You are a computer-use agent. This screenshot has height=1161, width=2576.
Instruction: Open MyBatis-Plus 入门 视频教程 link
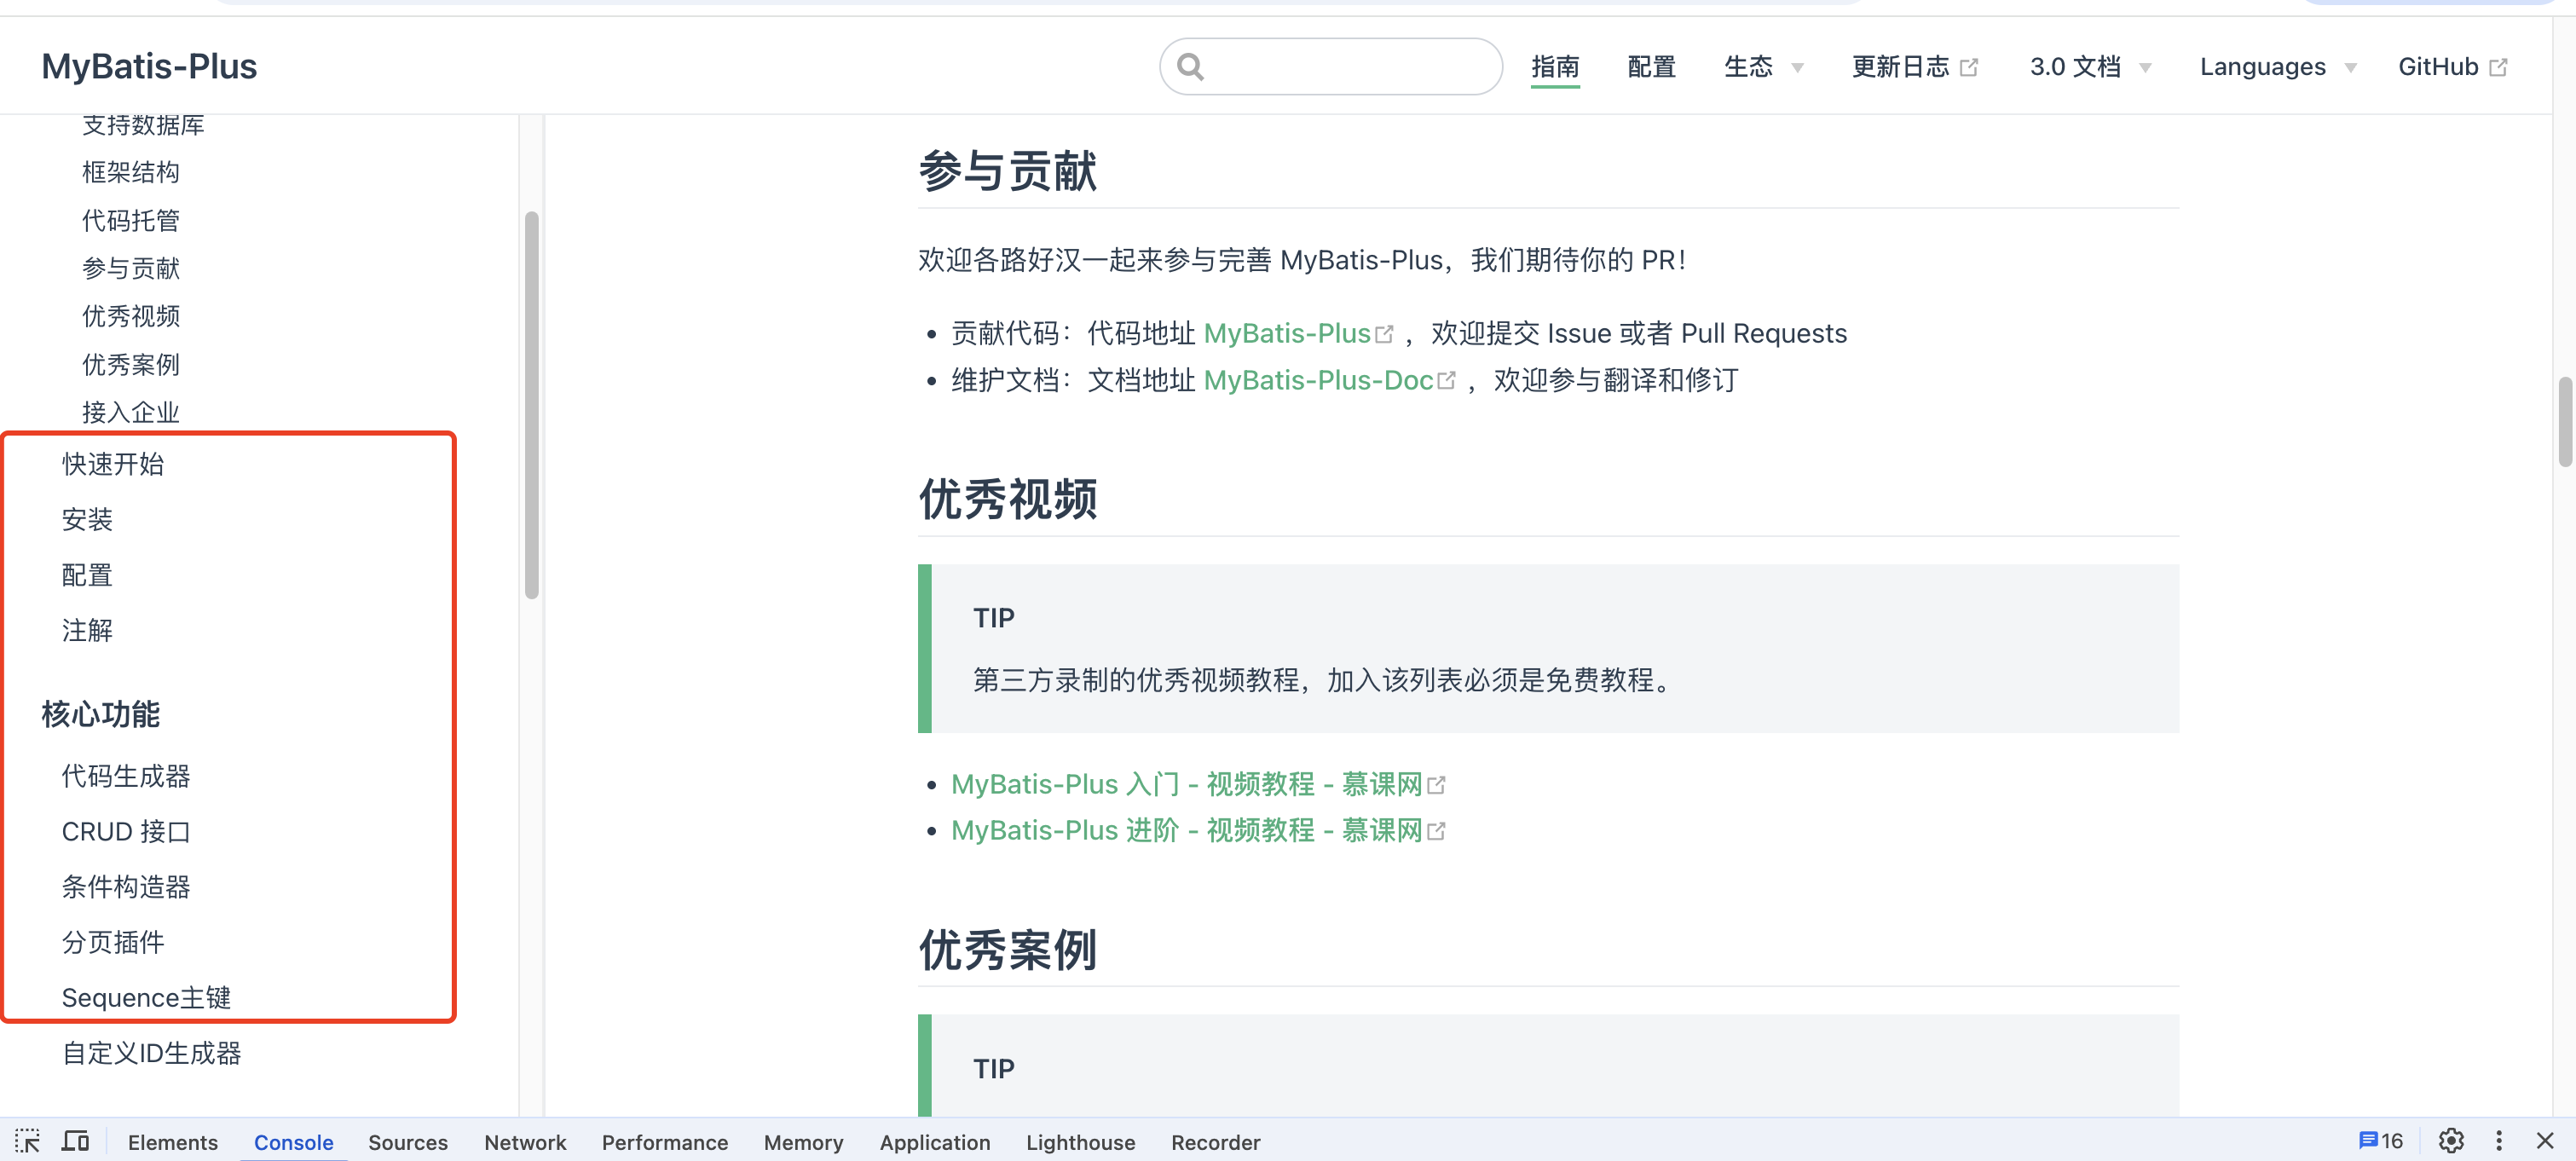tap(1186, 785)
